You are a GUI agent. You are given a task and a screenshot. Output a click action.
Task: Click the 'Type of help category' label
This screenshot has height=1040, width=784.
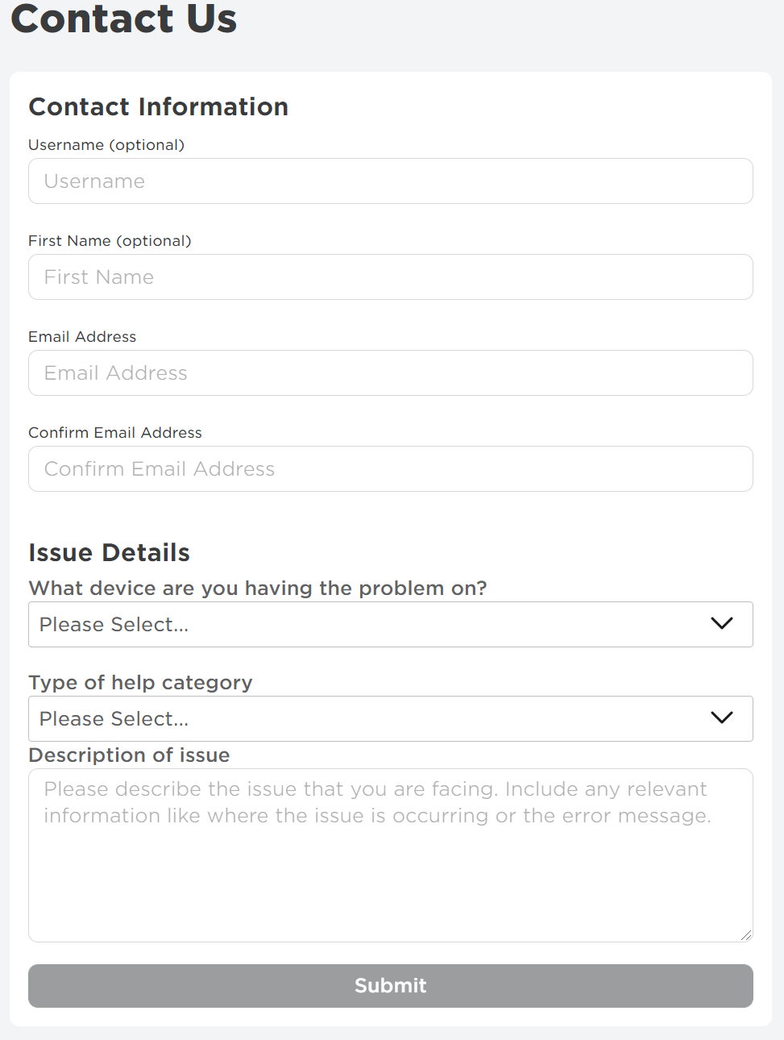click(x=140, y=683)
